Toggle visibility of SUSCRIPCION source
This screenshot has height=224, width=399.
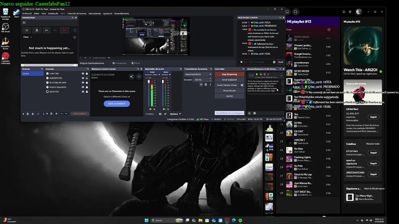point(83,78)
